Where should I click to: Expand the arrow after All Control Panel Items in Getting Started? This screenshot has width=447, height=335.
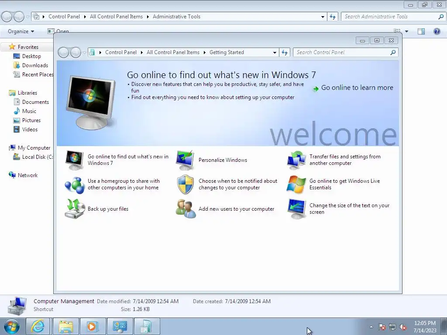(x=204, y=52)
